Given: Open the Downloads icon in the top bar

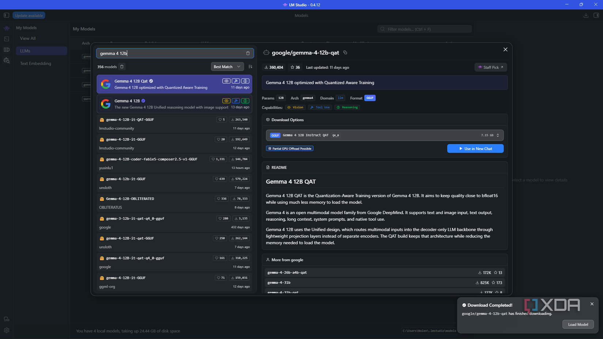Looking at the screenshot, I should pyautogui.click(x=586, y=15).
